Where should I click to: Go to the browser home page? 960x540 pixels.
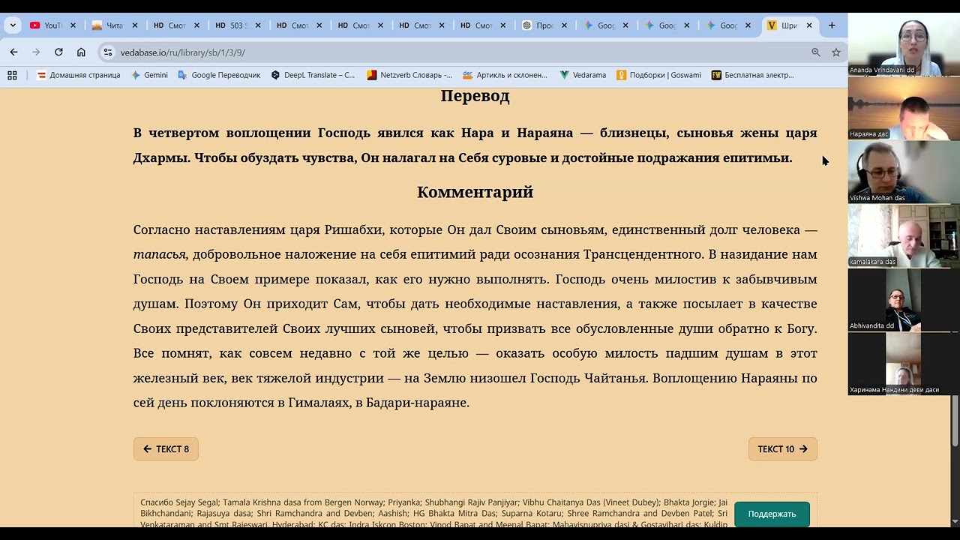tap(81, 52)
